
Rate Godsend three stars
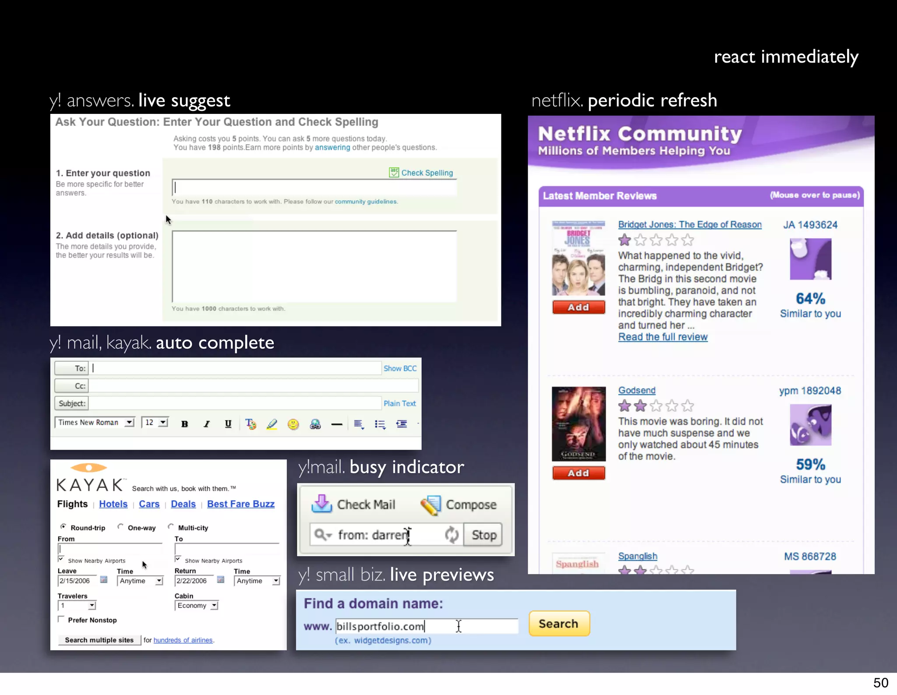(656, 406)
